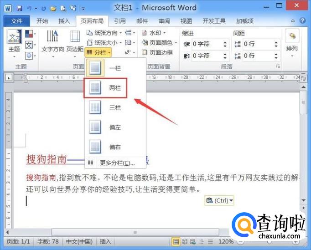Select Left (偏左) column layout
The image size is (311, 250).
(115, 127)
